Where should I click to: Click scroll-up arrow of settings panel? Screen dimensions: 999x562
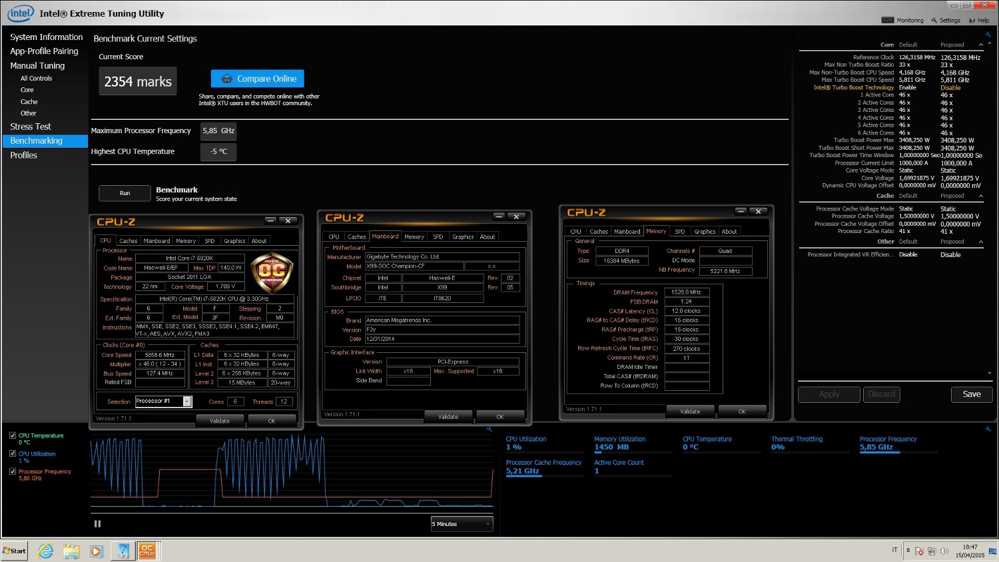tap(990, 43)
